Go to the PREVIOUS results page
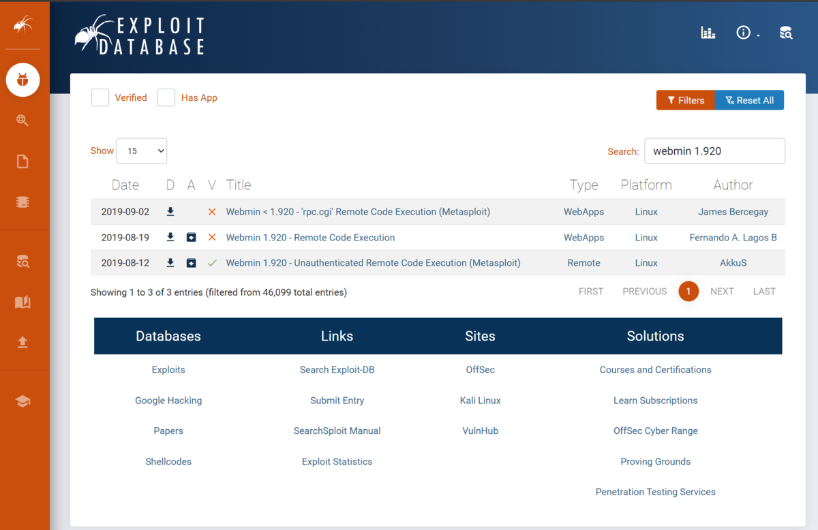The image size is (818, 530). click(645, 292)
